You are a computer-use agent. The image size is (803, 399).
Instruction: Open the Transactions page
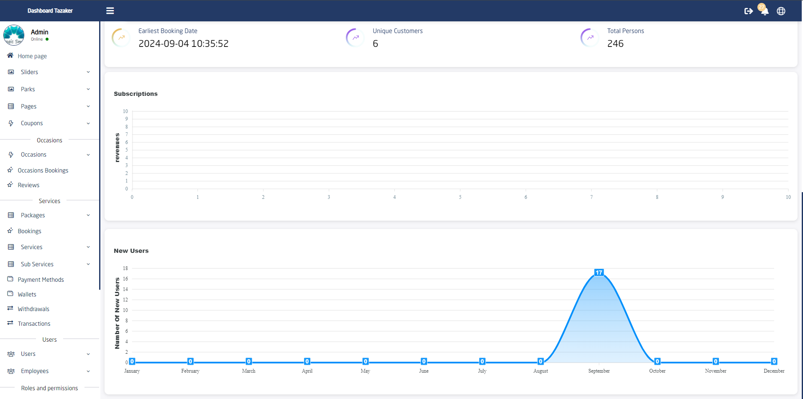tap(34, 324)
